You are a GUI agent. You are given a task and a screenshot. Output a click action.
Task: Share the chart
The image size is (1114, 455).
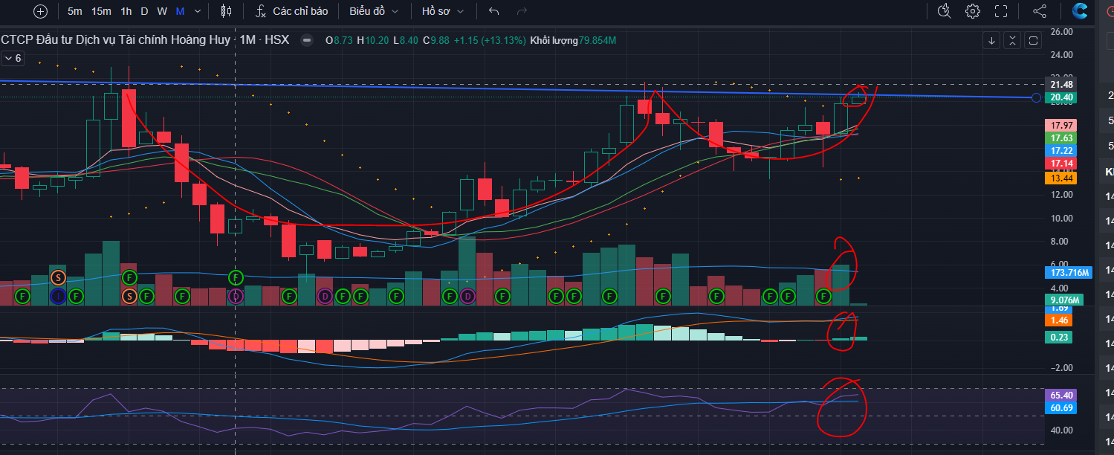(1040, 11)
